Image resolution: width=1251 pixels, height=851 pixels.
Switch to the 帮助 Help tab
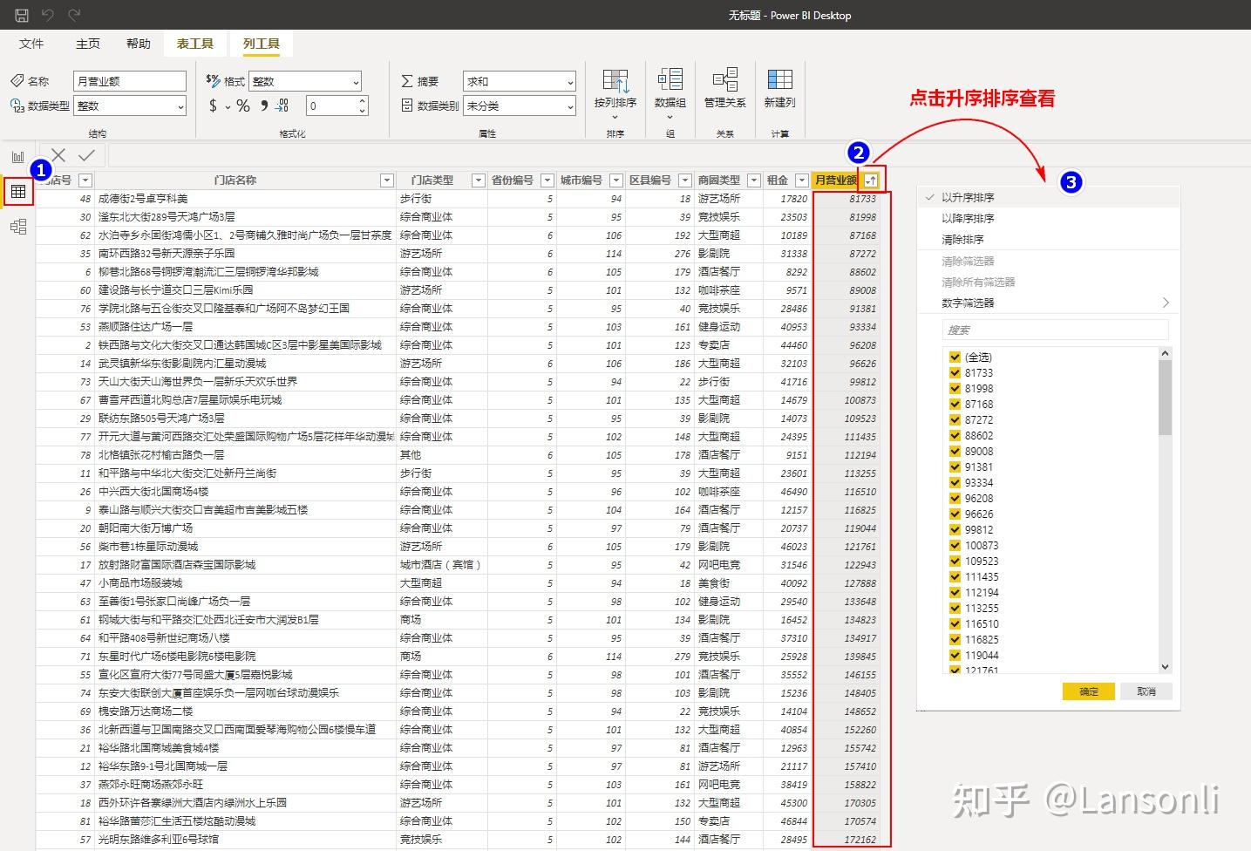139,44
